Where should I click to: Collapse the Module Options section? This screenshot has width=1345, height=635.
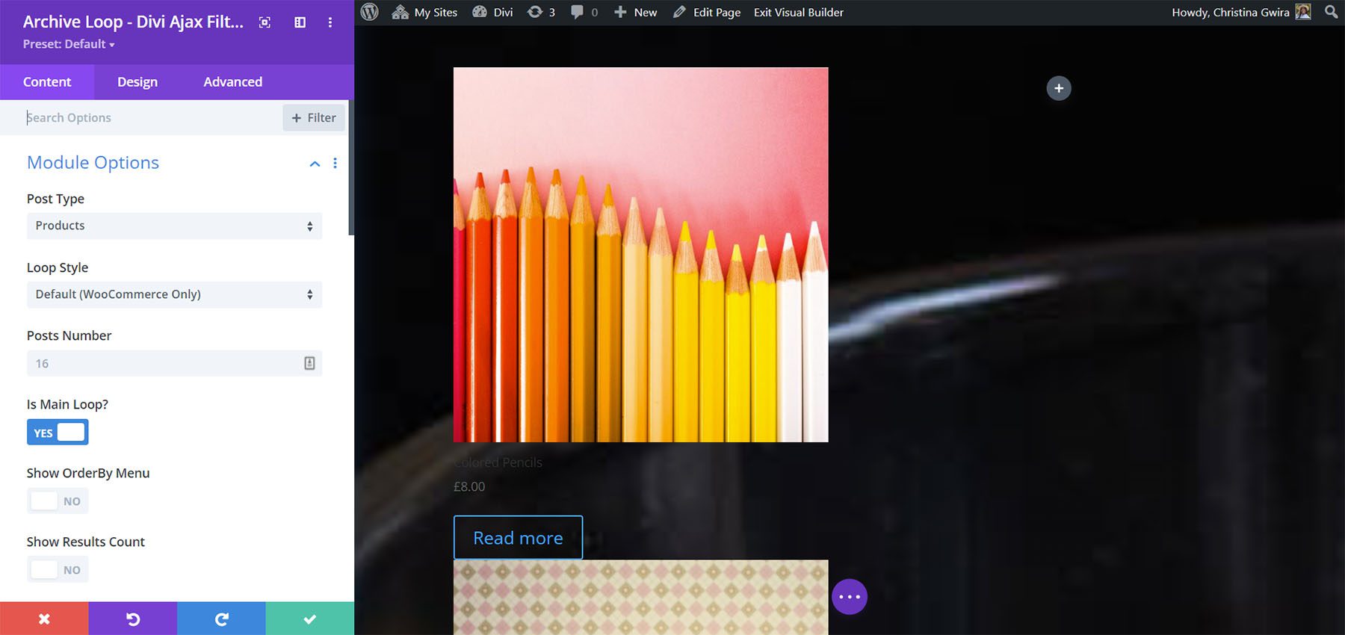click(315, 164)
